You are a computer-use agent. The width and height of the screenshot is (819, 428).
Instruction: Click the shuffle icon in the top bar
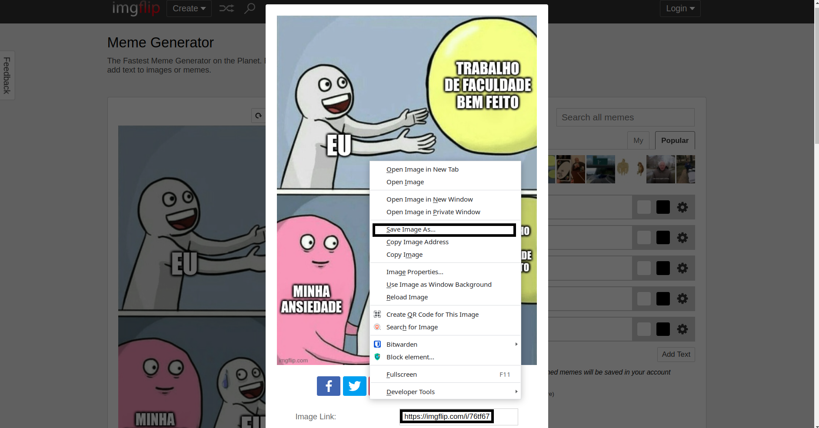(226, 8)
